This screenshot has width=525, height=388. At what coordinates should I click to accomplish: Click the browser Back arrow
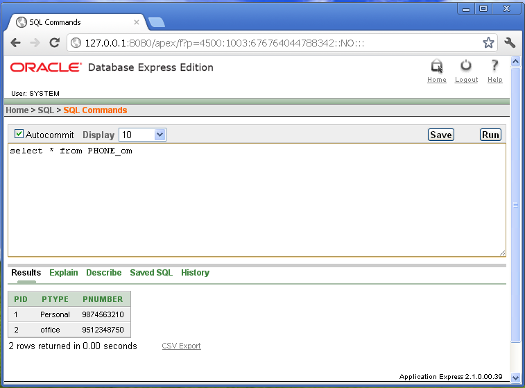click(x=16, y=43)
